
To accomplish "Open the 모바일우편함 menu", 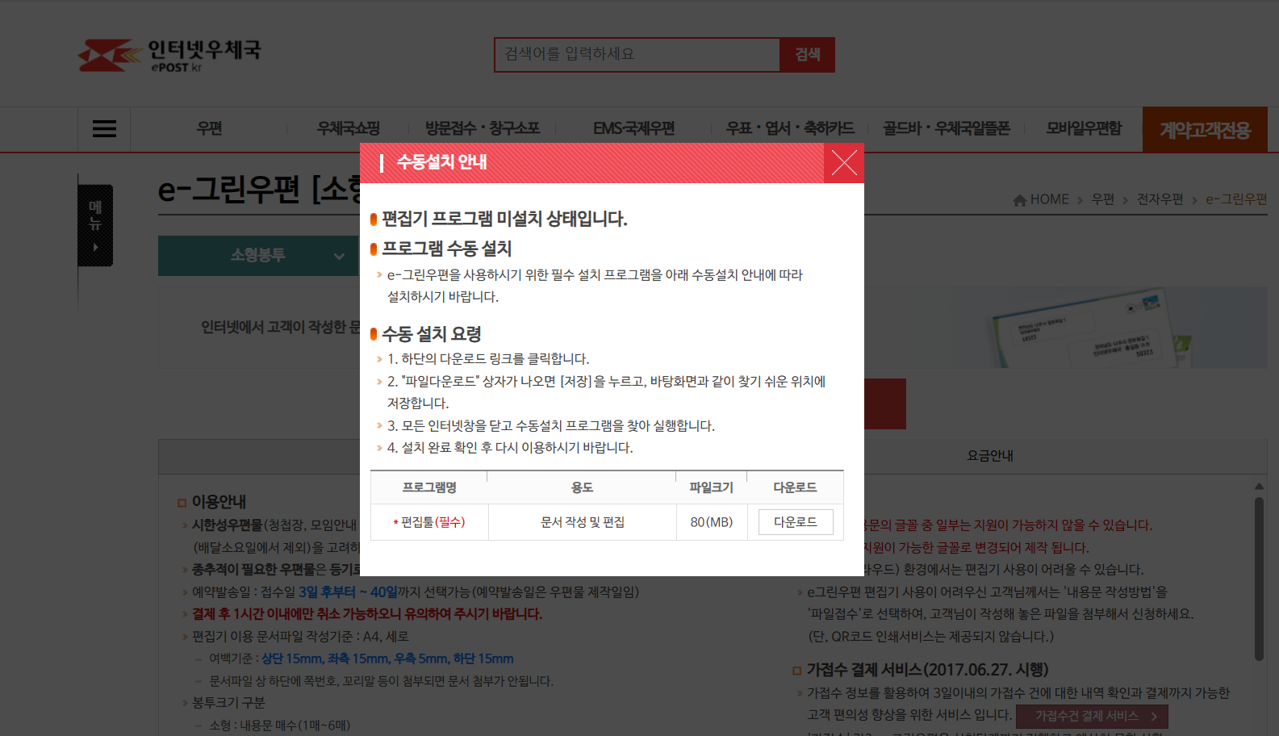I will click(x=1084, y=128).
